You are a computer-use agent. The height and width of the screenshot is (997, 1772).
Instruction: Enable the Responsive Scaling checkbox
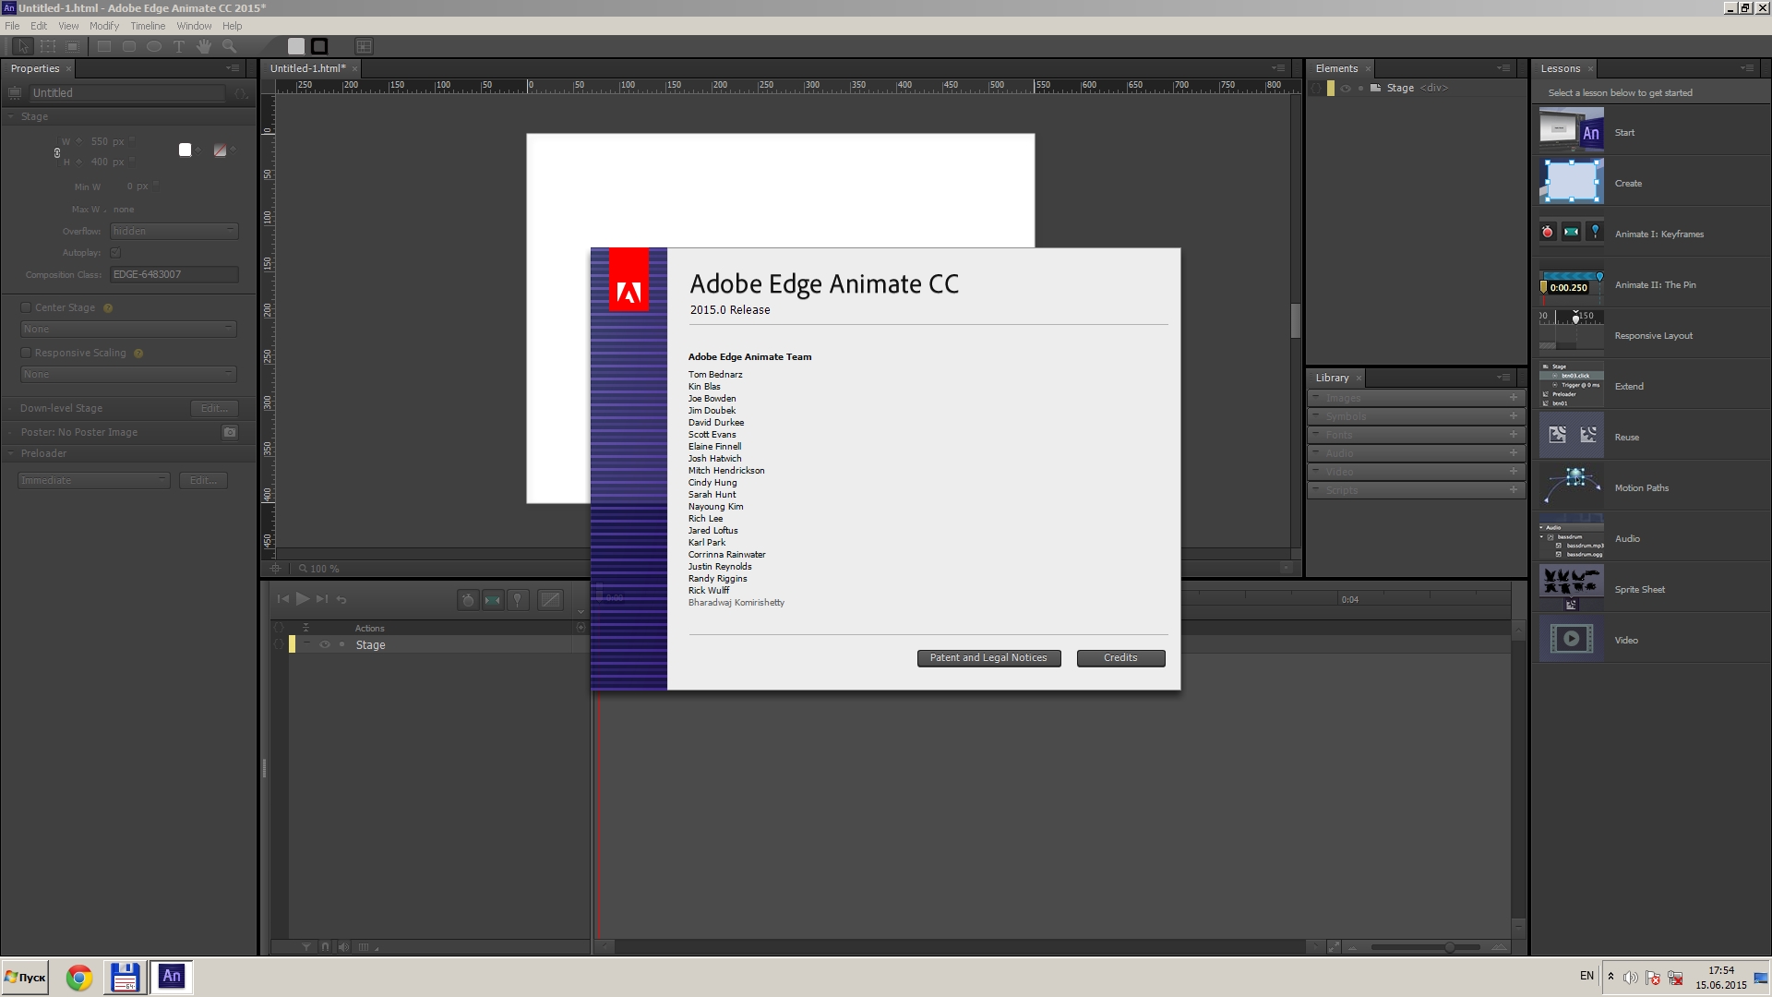point(26,353)
